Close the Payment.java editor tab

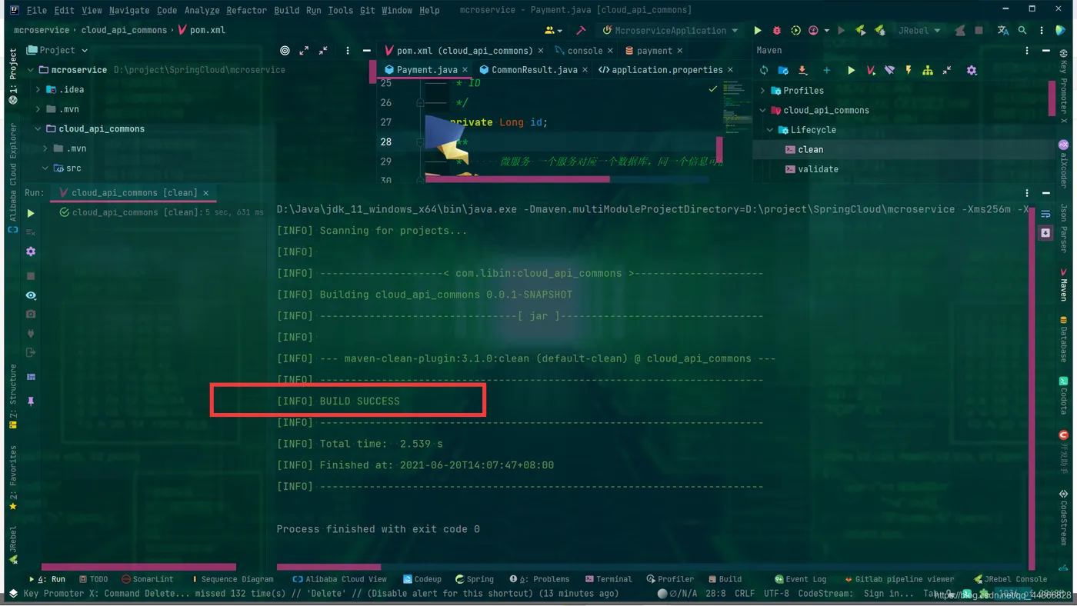465,70
